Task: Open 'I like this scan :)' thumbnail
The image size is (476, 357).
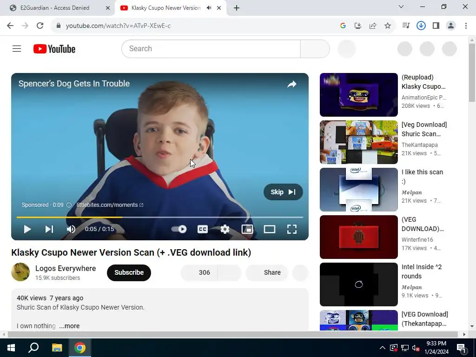Action: tap(358, 190)
